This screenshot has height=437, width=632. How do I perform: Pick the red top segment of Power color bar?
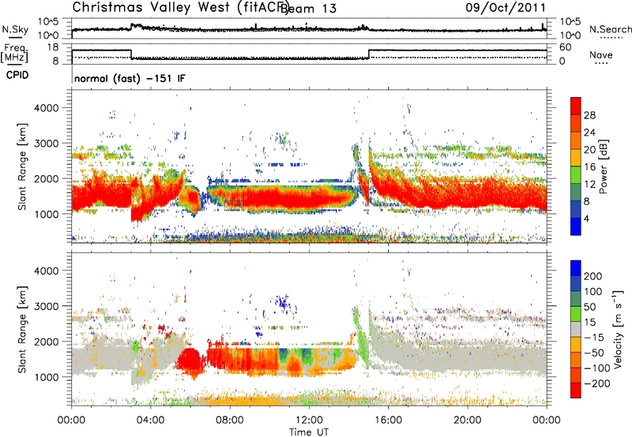tap(576, 106)
